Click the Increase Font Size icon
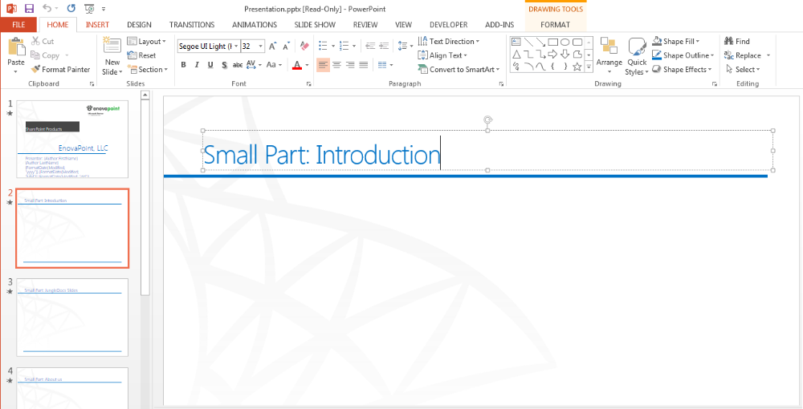The width and height of the screenshot is (803, 409). (272, 47)
